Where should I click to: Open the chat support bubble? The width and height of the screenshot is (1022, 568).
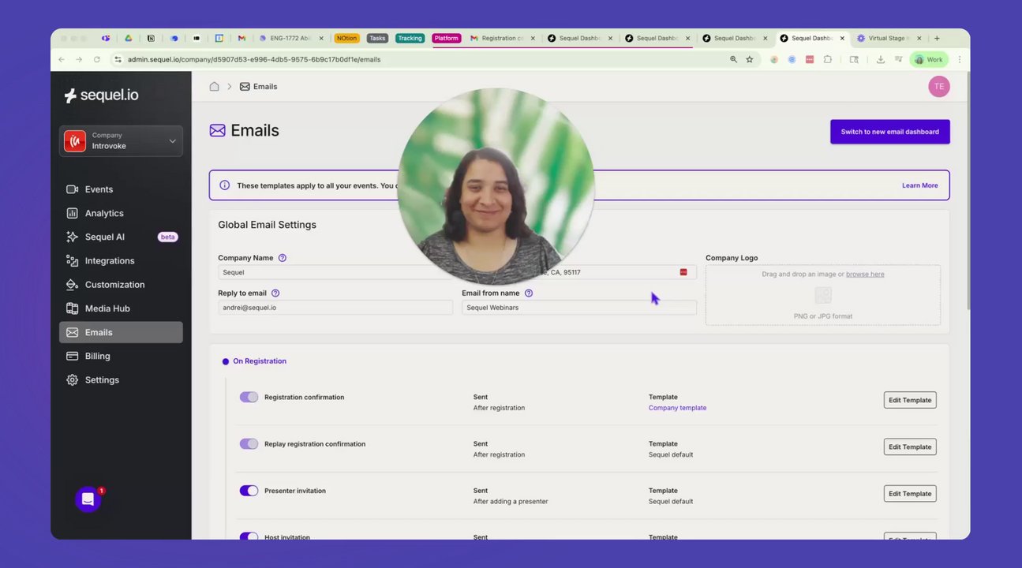88,499
